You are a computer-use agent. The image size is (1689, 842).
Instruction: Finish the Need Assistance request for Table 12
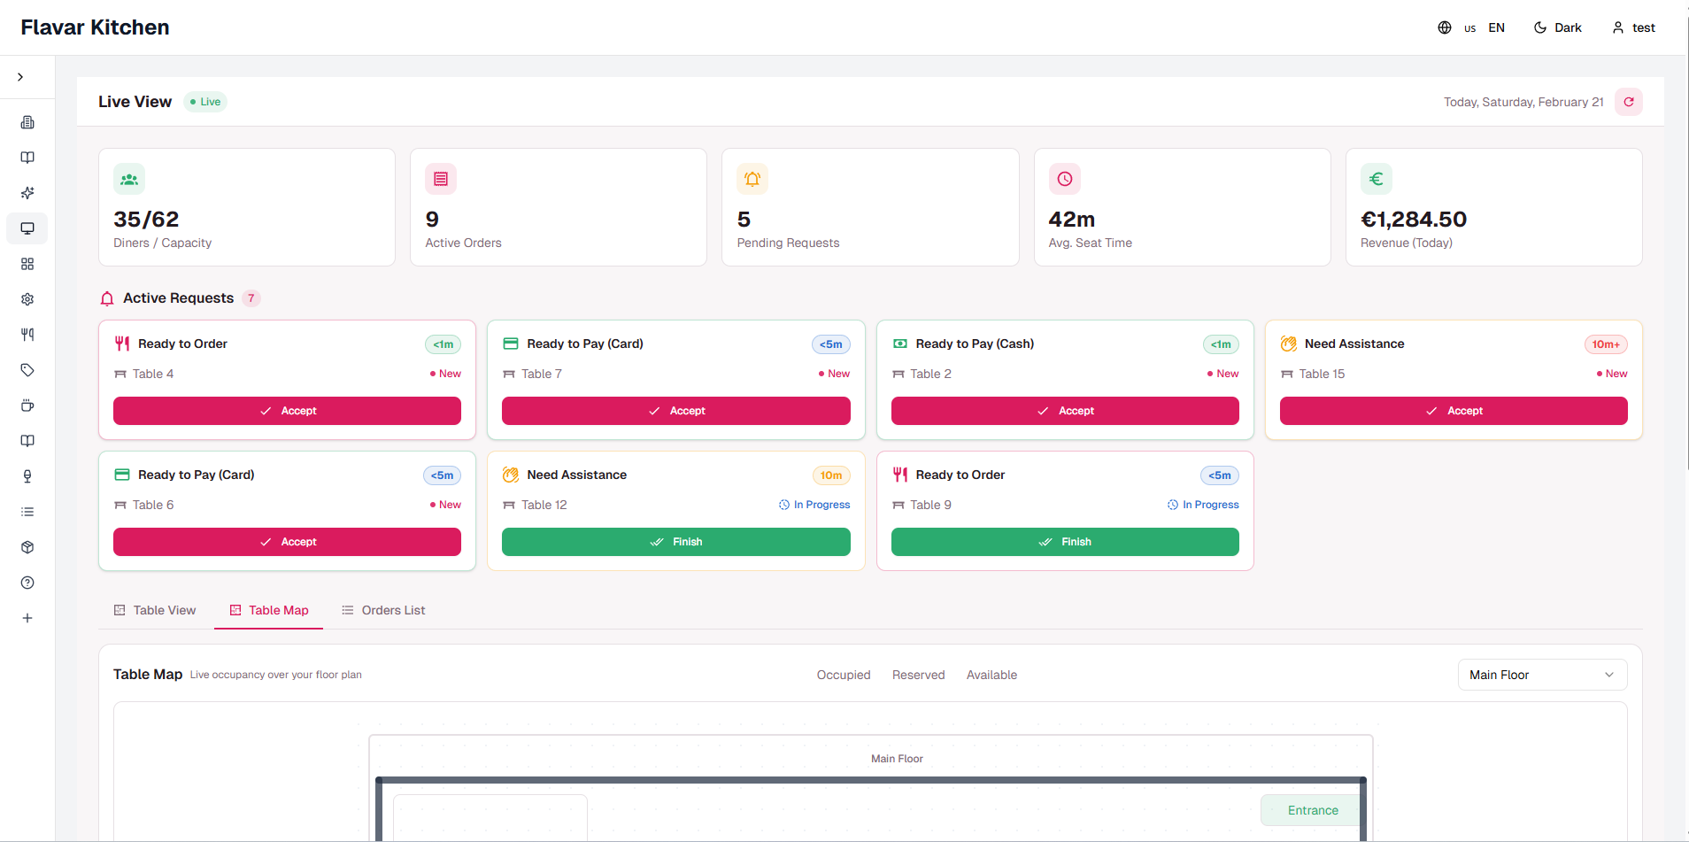675,541
